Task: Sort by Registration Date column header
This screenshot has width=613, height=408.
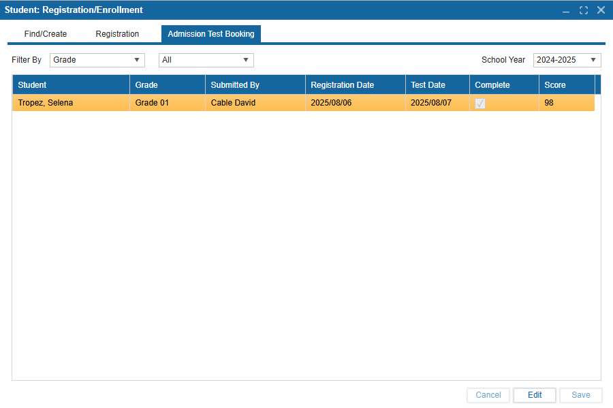Action: [355, 85]
